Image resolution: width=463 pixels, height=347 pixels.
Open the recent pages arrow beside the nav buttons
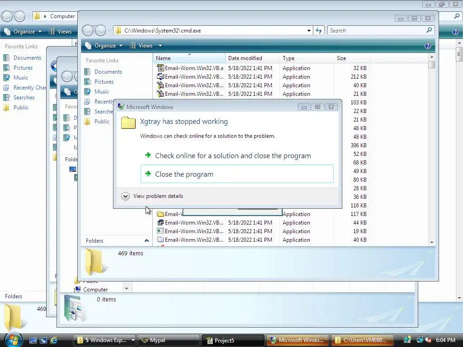tap(109, 30)
